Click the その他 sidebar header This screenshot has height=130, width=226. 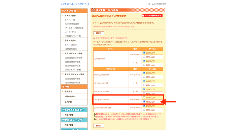74,87
